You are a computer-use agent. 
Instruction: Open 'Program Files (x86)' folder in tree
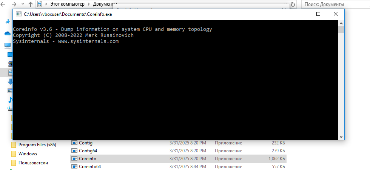pos(37,144)
